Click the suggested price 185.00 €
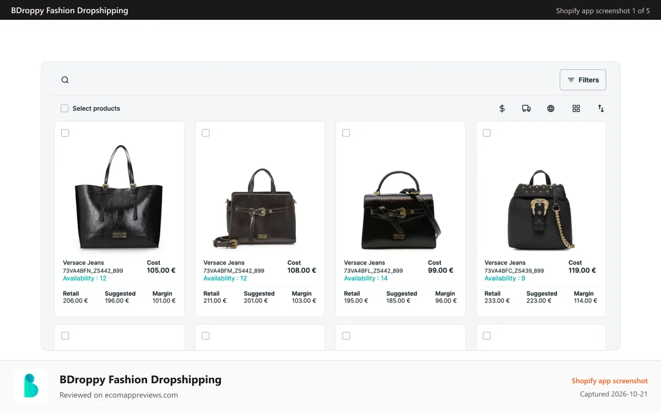This screenshot has height=413, width=661. 399,301
